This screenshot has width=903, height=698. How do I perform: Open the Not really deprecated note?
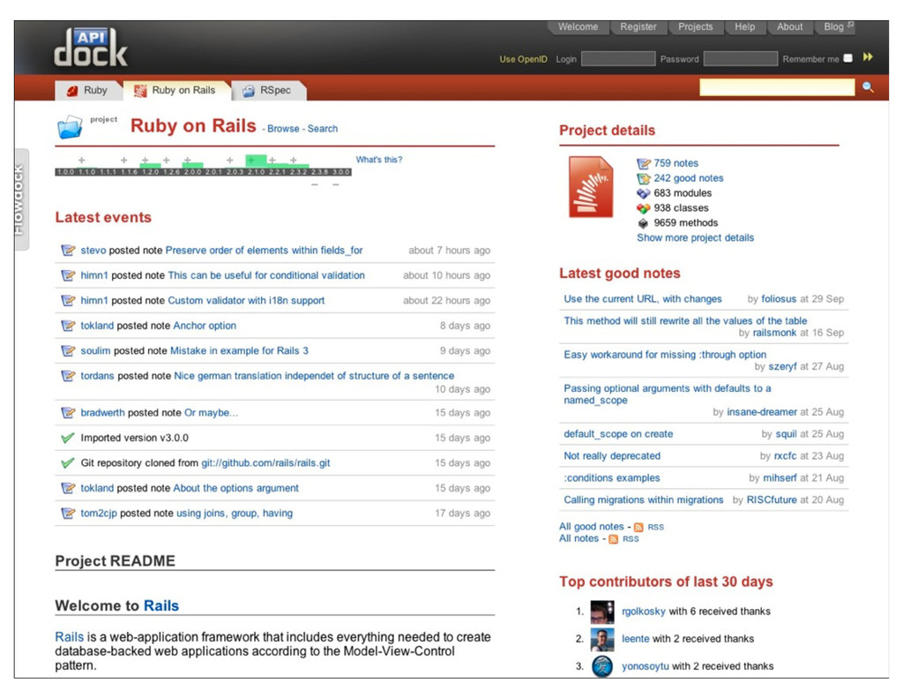612,456
